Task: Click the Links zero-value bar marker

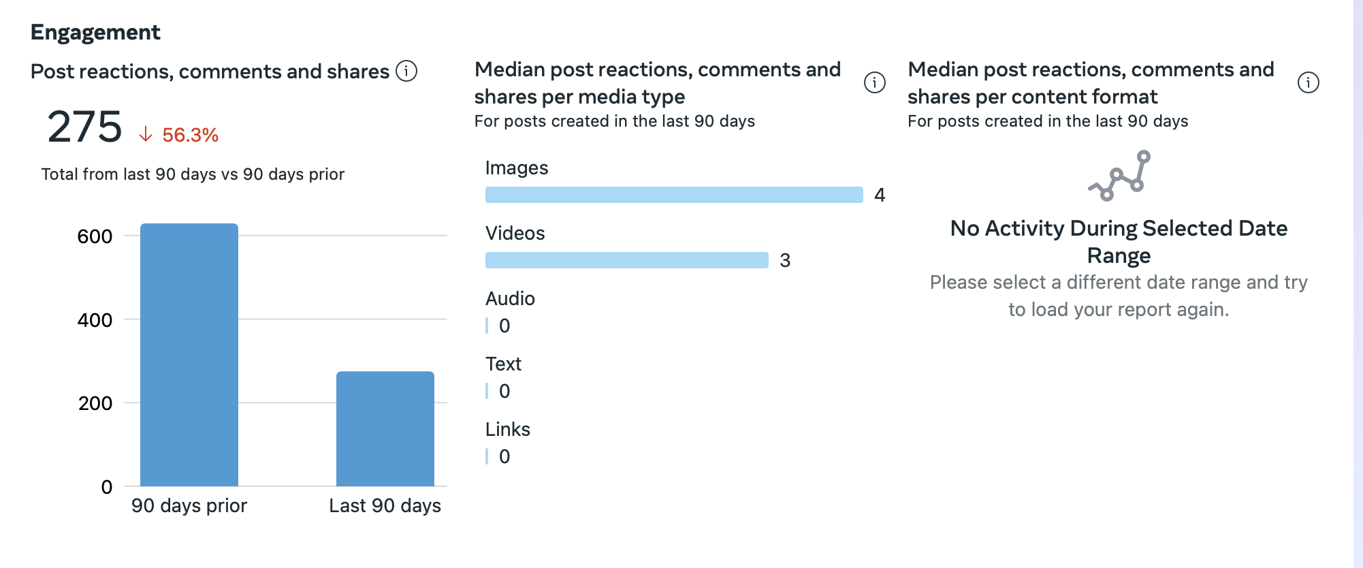Action: (x=487, y=456)
